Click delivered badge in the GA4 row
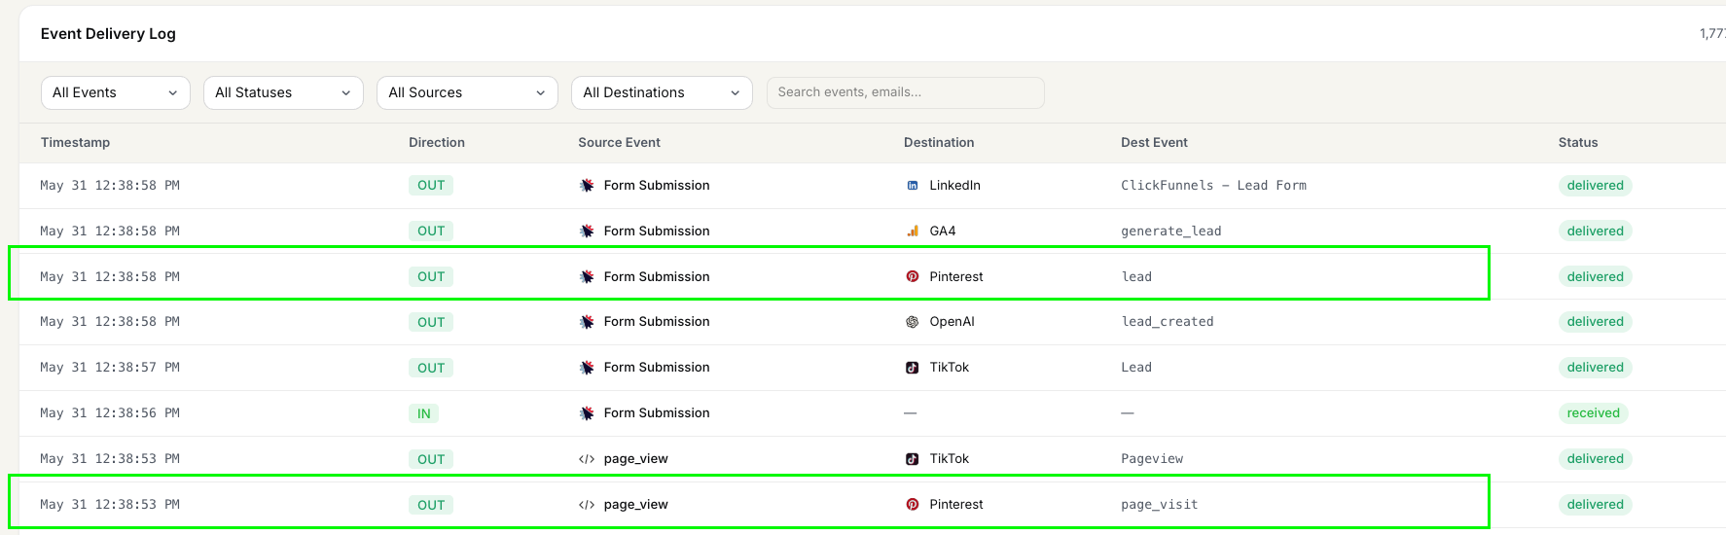 pos(1596,232)
